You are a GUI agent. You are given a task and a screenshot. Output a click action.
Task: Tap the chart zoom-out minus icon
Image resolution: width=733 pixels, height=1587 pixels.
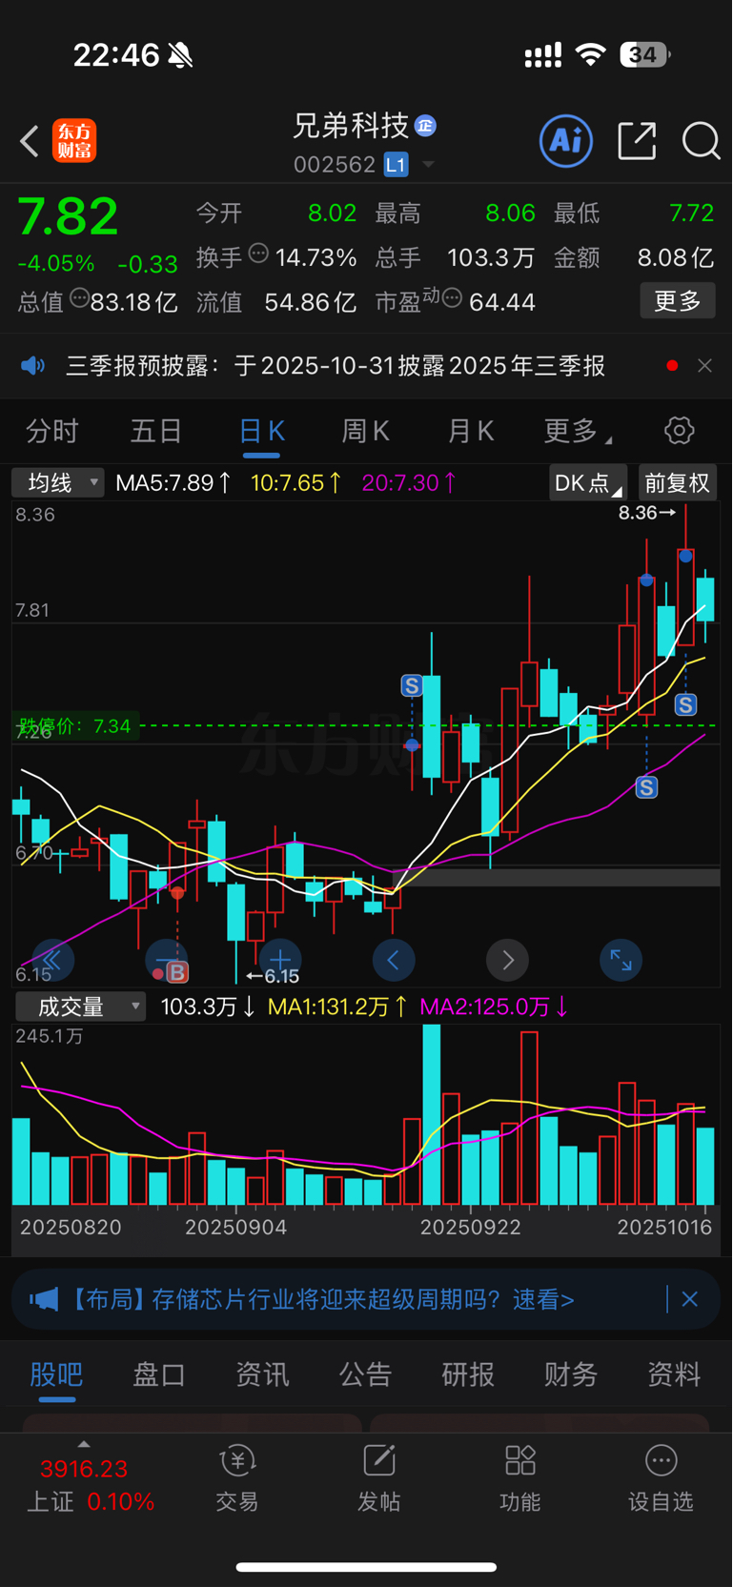click(x=166, y=960)
